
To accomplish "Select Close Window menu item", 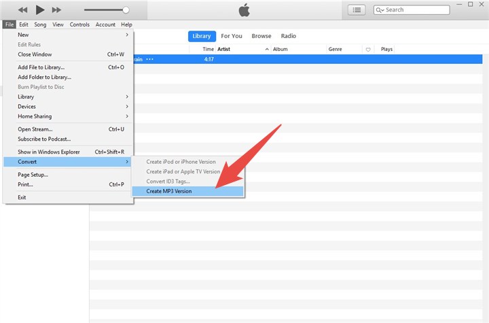I will click(69, 54).
